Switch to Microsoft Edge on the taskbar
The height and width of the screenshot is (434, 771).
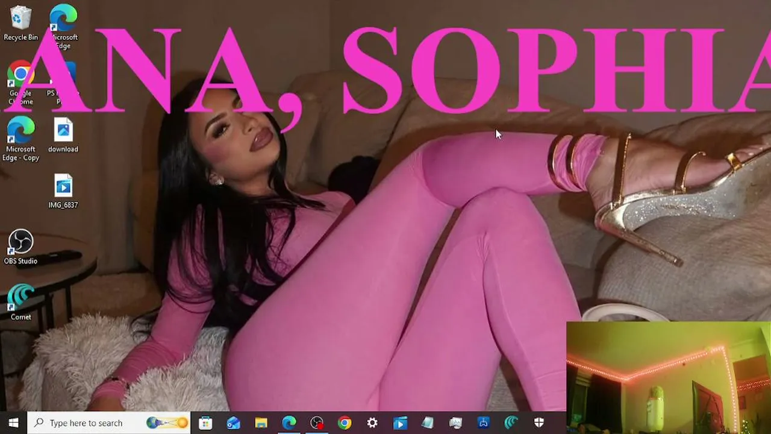[289, 423]
